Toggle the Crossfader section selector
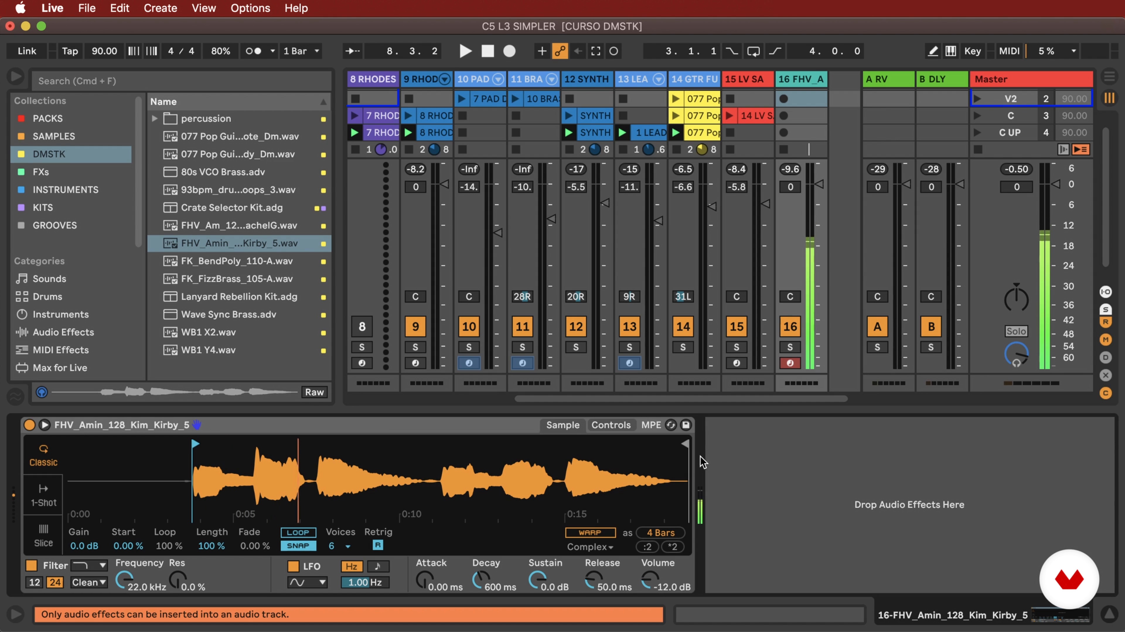 1105,375
